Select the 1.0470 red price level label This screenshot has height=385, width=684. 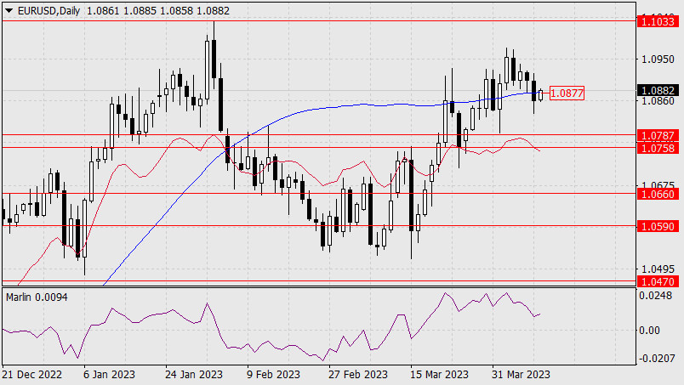click(658, 281)
